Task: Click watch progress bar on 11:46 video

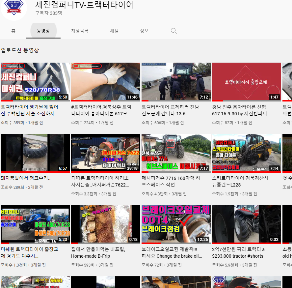Action: coord(106,101)
